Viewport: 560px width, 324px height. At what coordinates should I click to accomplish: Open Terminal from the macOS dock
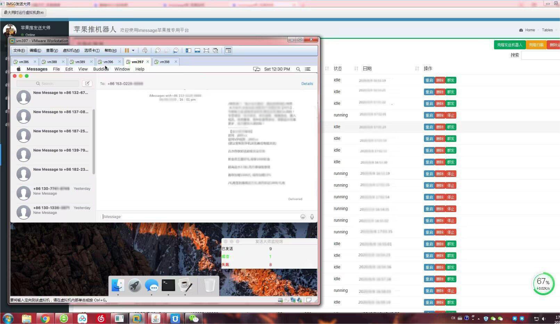[168, 285]
